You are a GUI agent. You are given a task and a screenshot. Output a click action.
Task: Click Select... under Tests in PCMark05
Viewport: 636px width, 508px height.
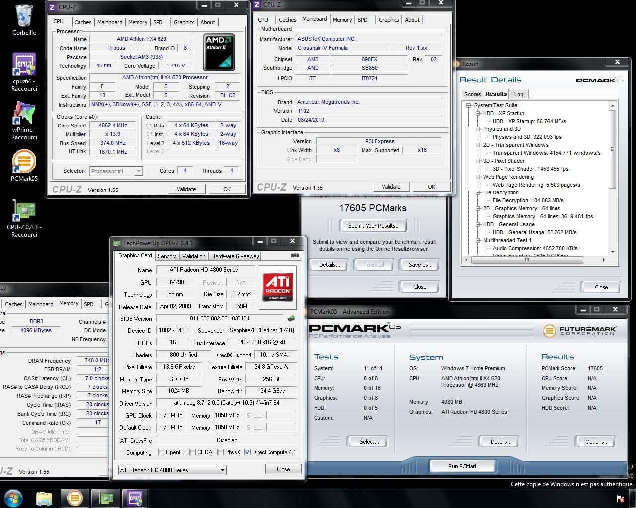tap(369, 442)
